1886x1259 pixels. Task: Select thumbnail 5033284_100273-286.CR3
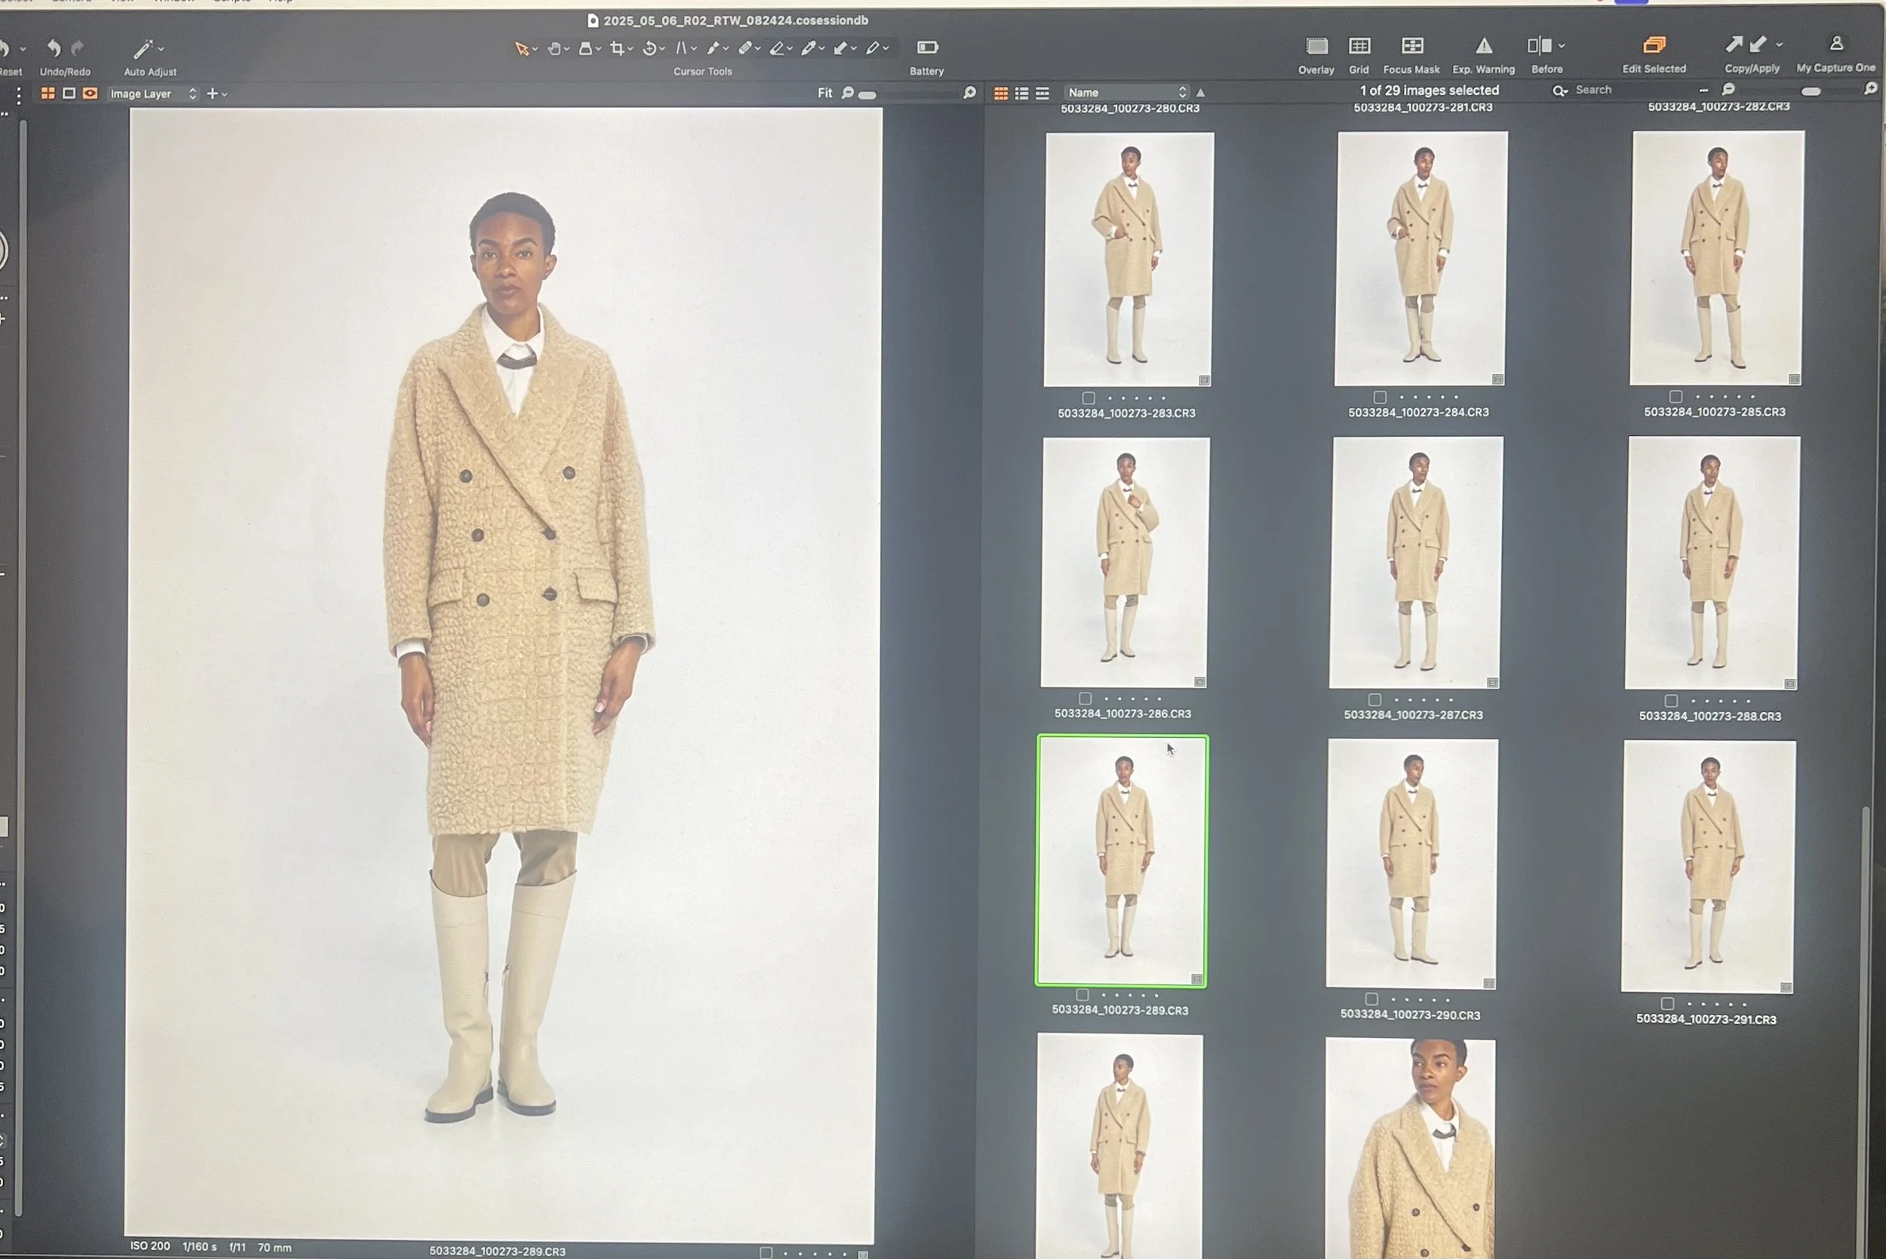(x=1125, y=562)
